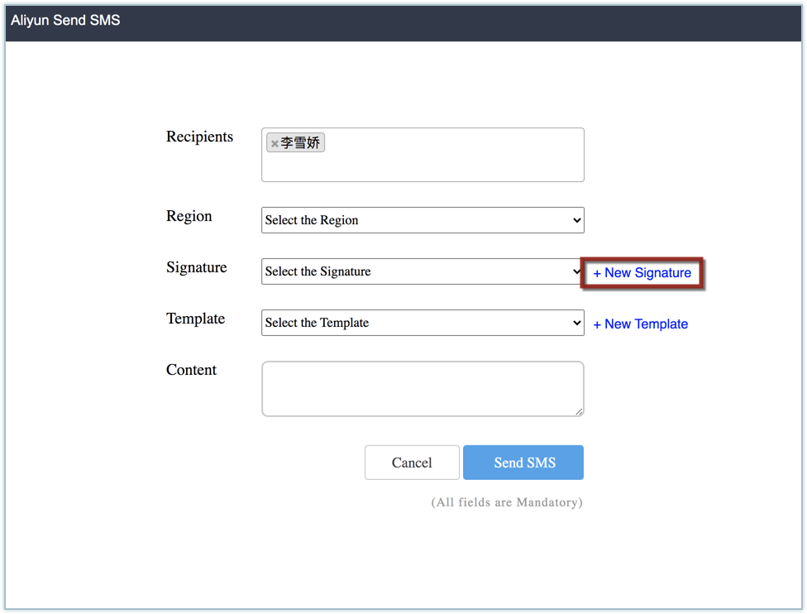807x614 pixels.
Task: Select the Aliyun Send SMS title text
Action: (65, 20)
